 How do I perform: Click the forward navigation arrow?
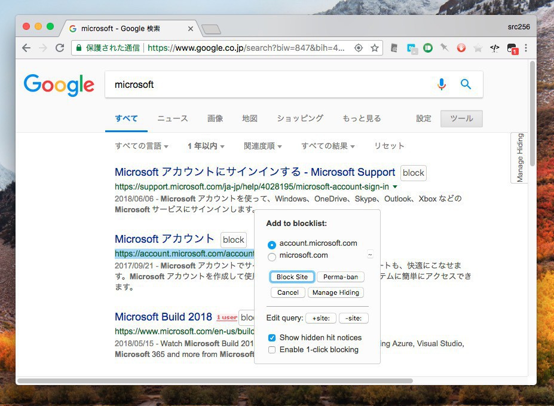(43, 48)
